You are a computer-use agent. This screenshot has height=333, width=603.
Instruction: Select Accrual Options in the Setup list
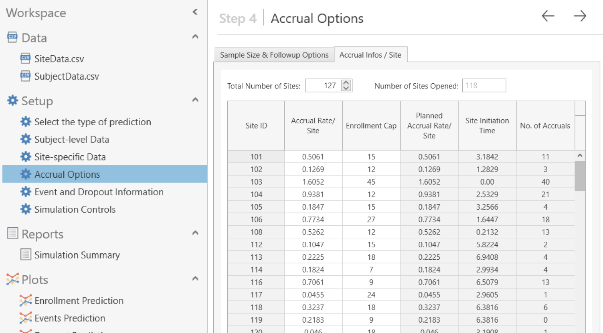(105, 174)
